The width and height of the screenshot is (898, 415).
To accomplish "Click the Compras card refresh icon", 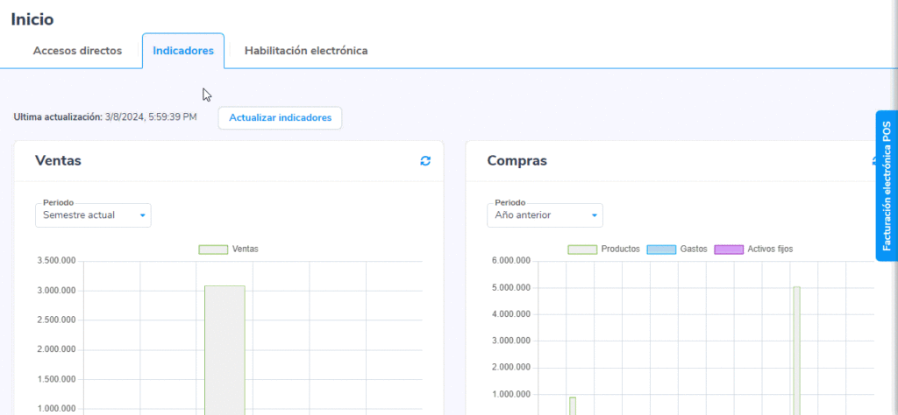I will 874,161.
